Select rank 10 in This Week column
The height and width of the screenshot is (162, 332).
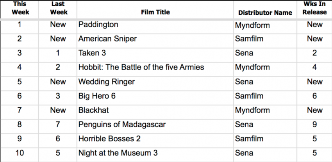20,153
